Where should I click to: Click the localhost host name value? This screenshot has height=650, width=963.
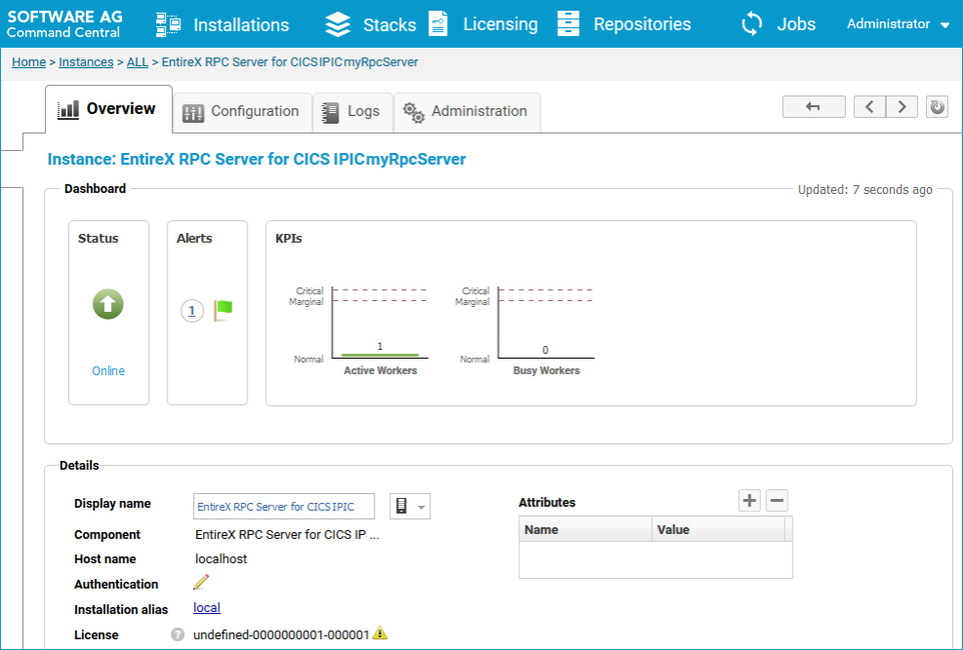pos(221,559)
